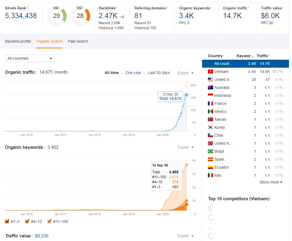Click the Brazil flag icon
292x241 pixels.
point(210,151)
